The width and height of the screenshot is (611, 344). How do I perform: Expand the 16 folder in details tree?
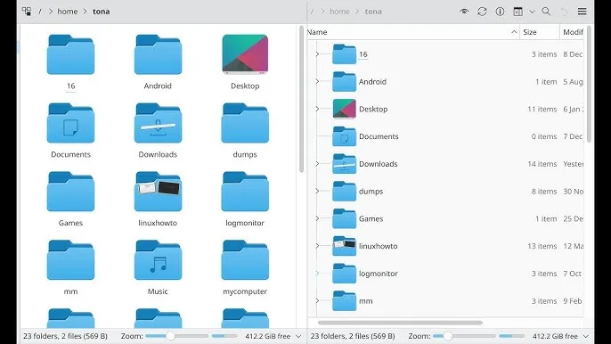click(317, 53)
